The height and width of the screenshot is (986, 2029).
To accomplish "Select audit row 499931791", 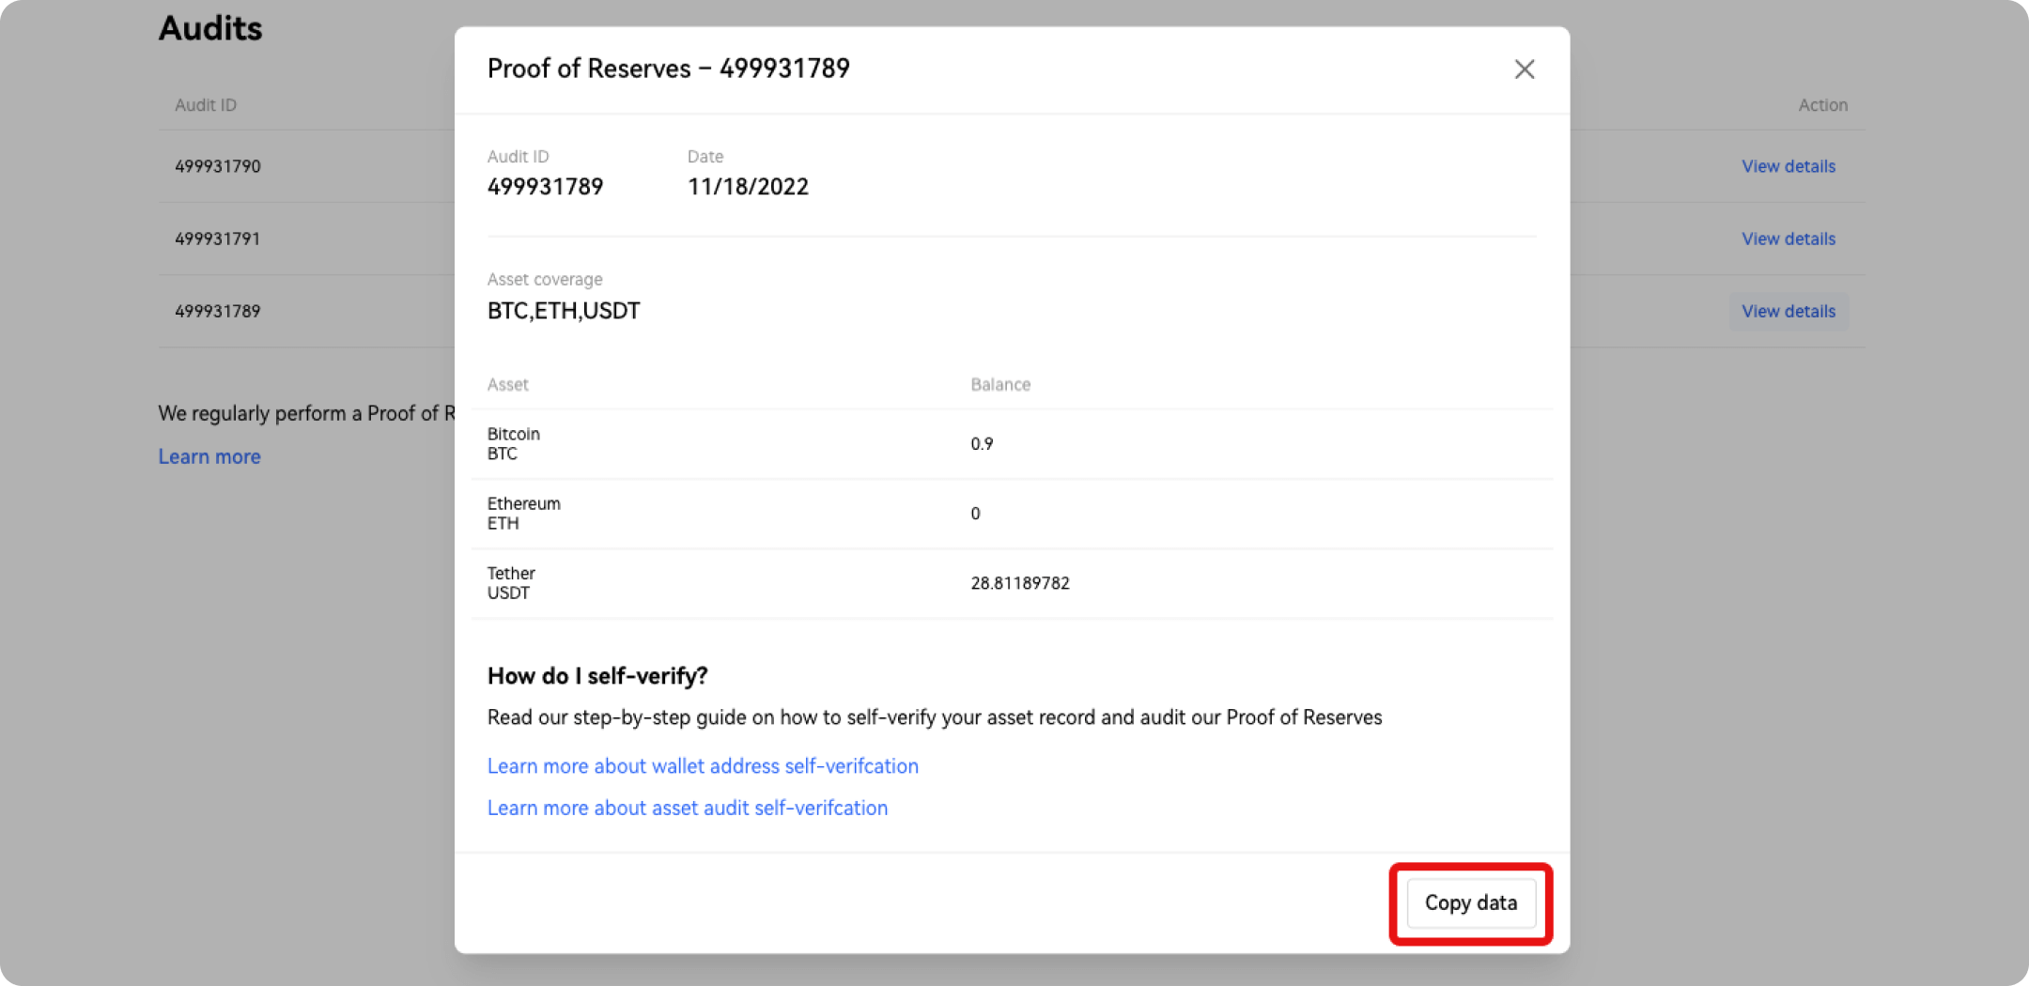I will click(217, 239).
